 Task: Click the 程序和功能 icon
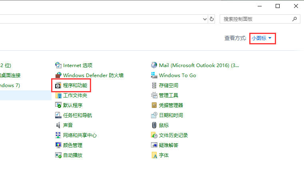point(58,85)
